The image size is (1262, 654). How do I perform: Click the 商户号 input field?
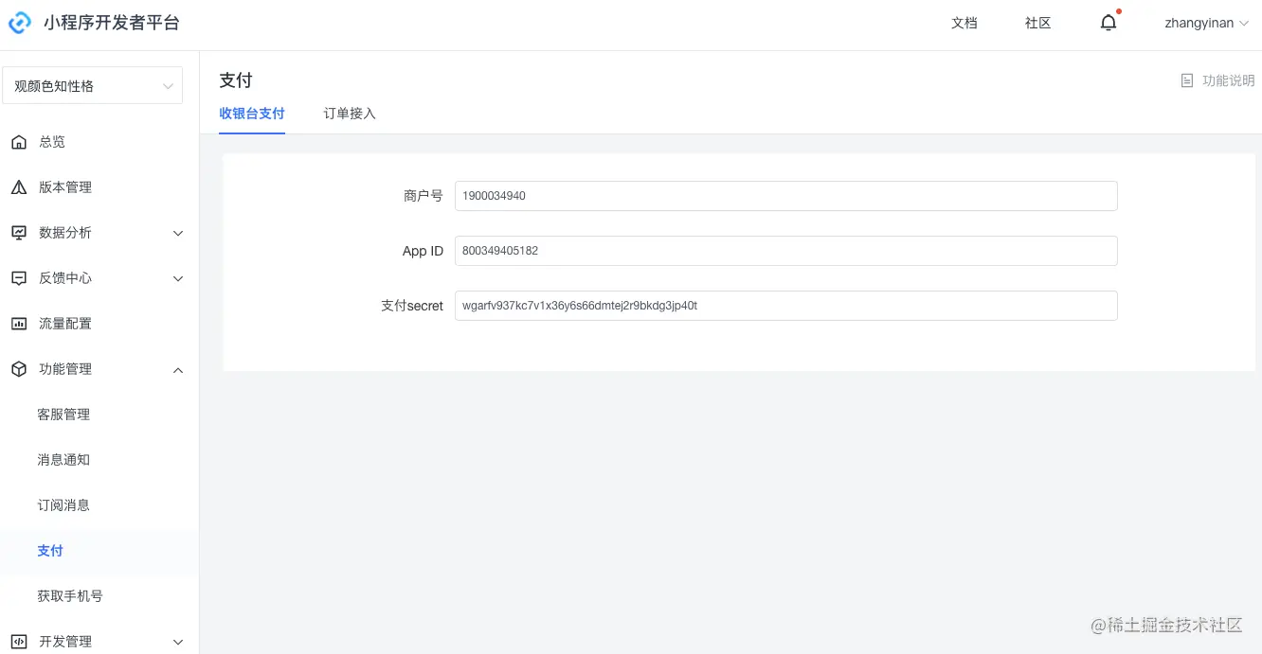(786, 196)
